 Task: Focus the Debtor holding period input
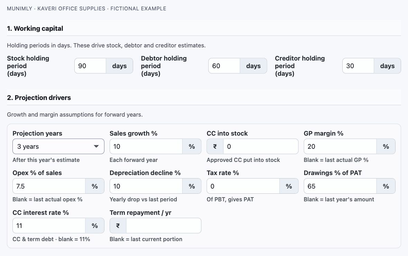coord(224,66)
